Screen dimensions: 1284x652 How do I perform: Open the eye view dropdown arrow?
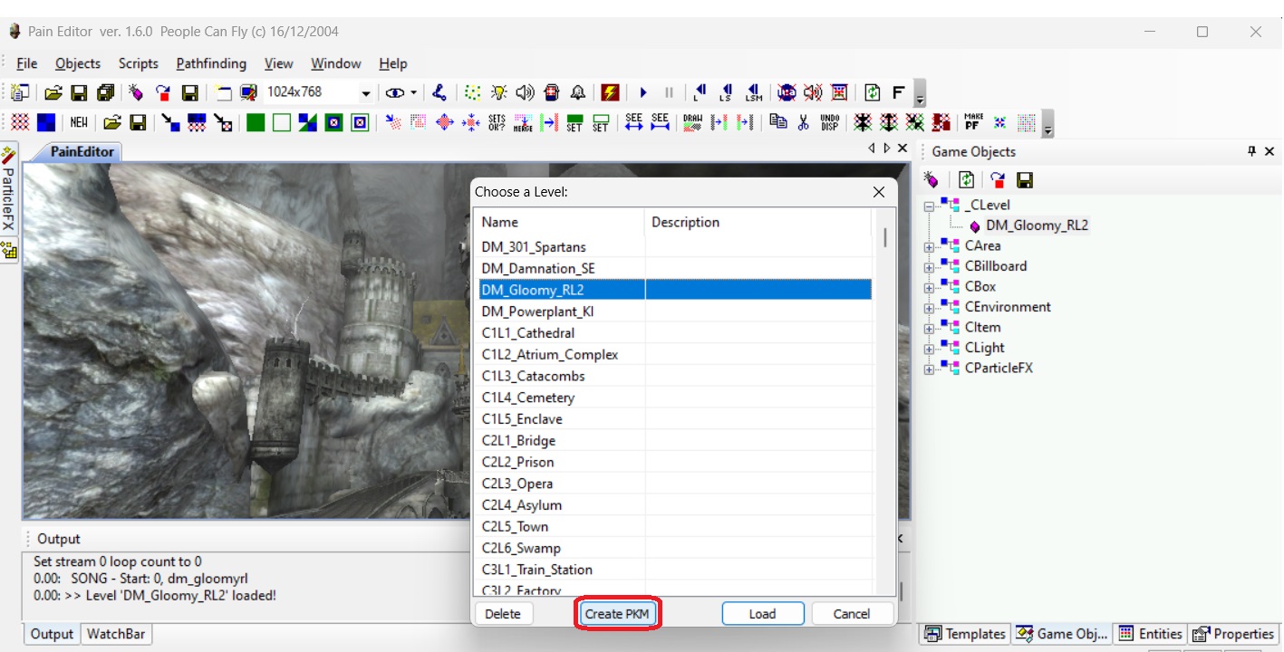pos(413,92)
